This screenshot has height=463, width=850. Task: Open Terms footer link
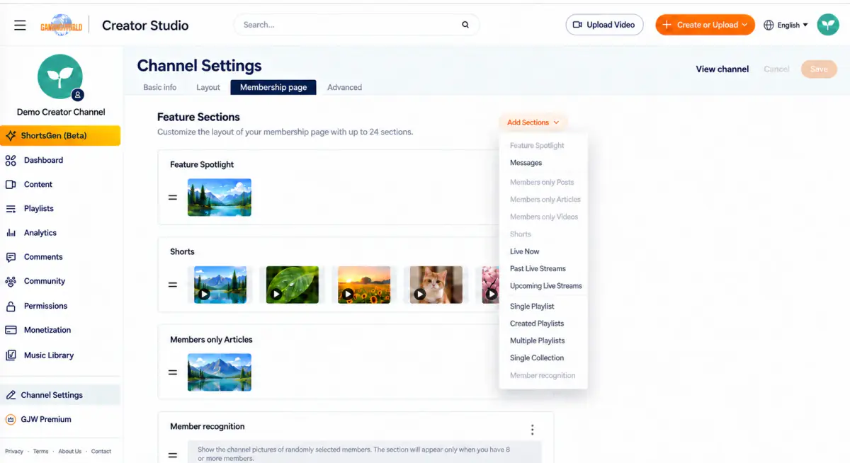pyautogui.click(x=40, y=451)
